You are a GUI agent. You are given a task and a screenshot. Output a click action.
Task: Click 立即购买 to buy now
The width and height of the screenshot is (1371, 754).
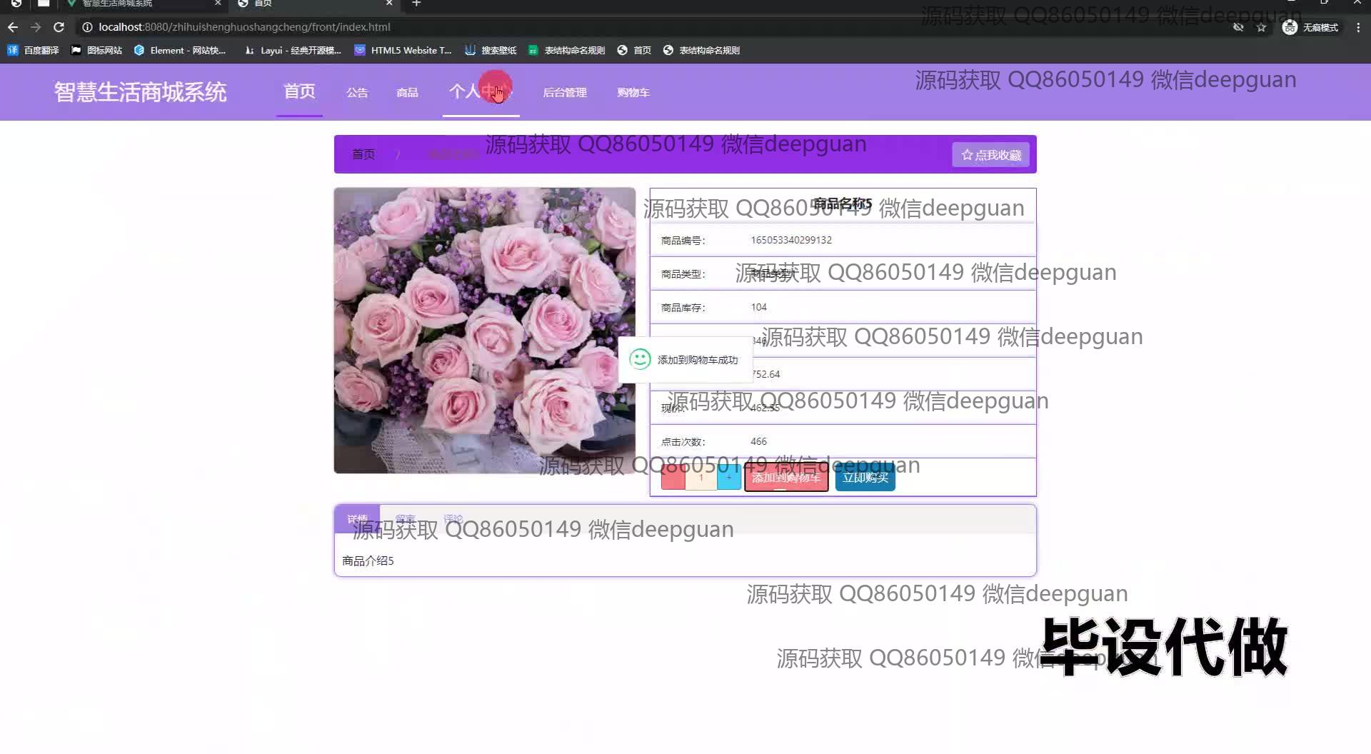coord(865,478)
